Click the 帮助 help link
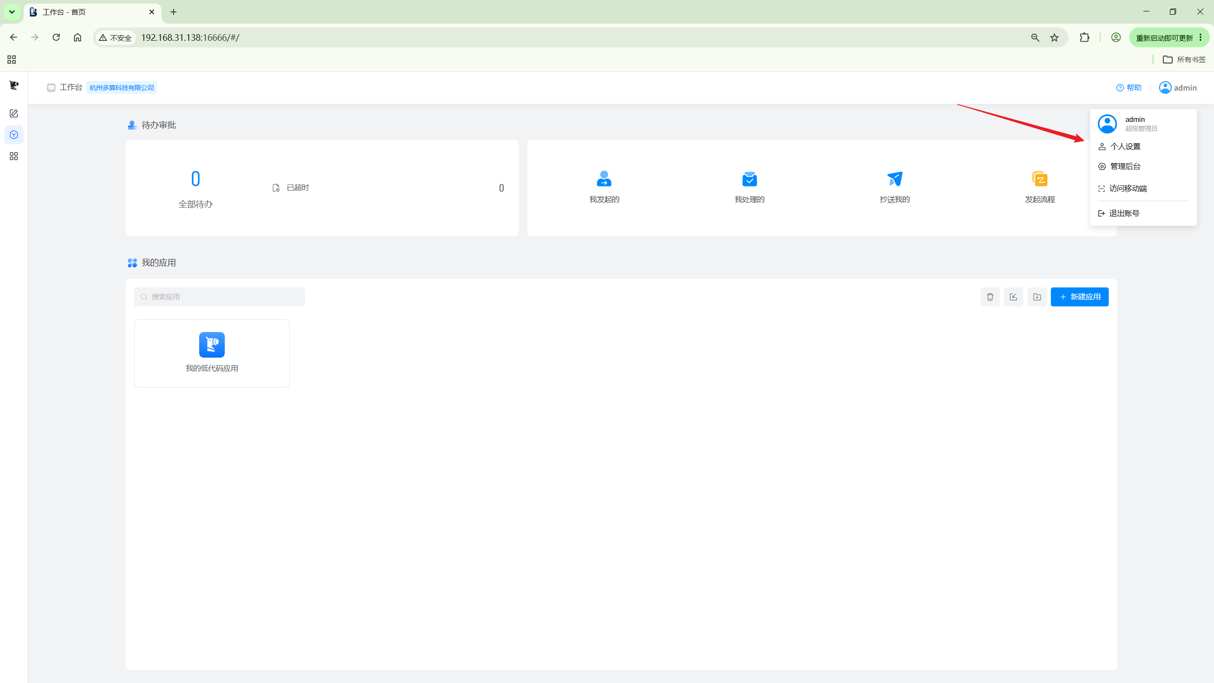Screen dimensions: 1214x683 [1129, 88]
